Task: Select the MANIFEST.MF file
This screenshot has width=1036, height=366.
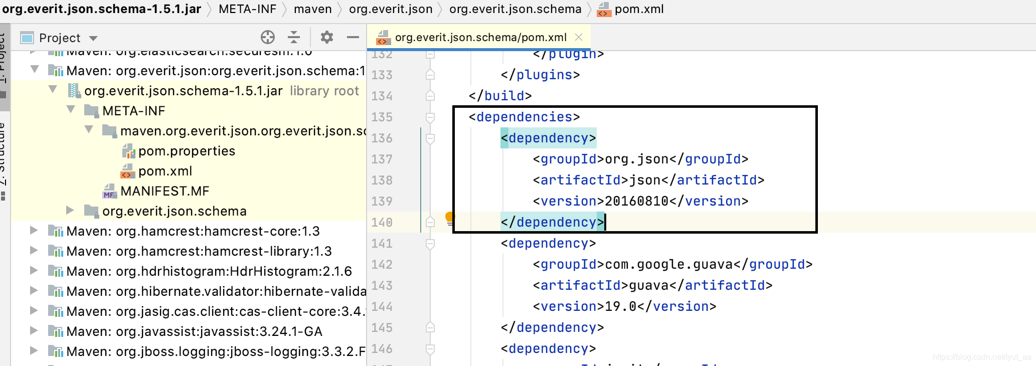Action: 164,191
